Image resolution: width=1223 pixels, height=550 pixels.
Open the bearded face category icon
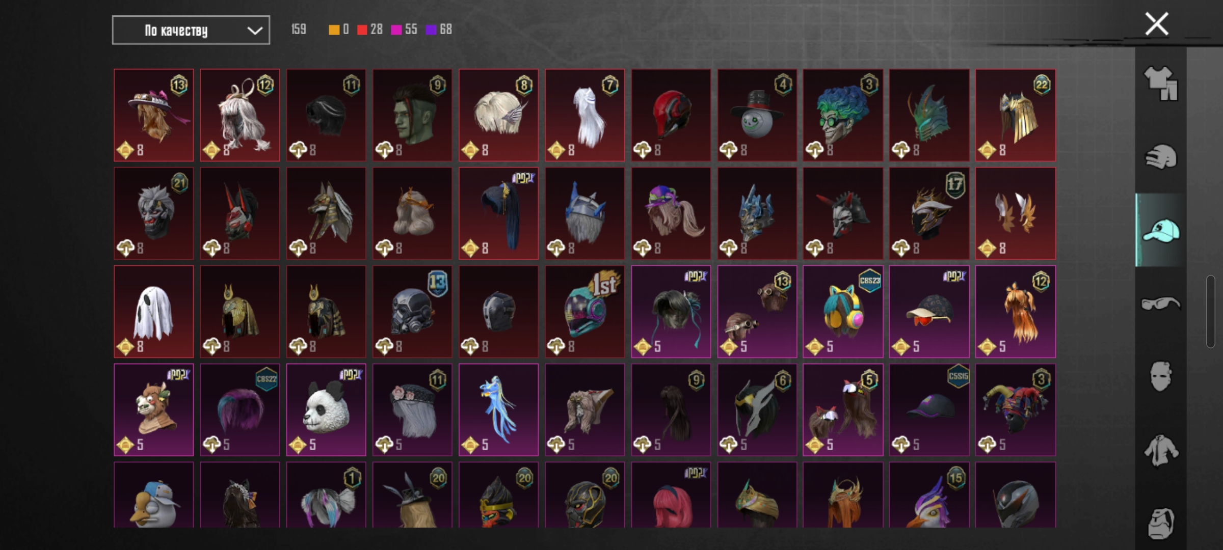coord(1161,524)
